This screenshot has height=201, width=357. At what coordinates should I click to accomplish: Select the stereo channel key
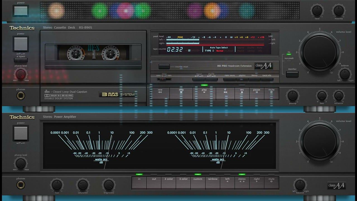click(x=242, y=183)
